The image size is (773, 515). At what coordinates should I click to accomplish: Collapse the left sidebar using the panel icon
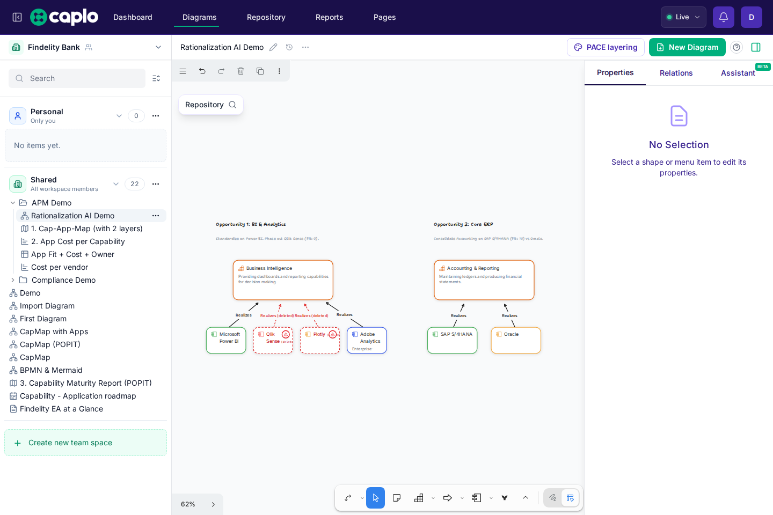click(x=17, y=17)
